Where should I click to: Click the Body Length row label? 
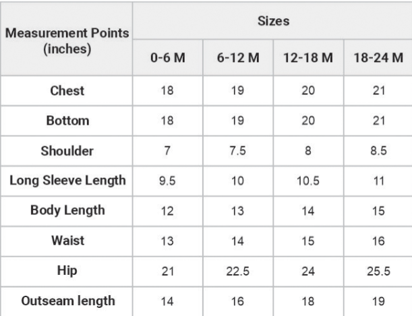(x=67, y=211)
